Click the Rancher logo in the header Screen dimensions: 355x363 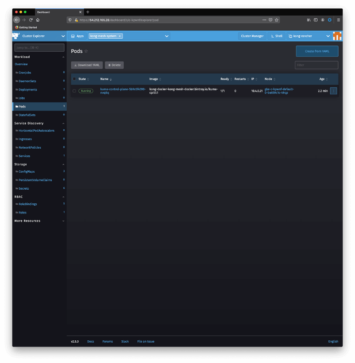tap(17, 36)
